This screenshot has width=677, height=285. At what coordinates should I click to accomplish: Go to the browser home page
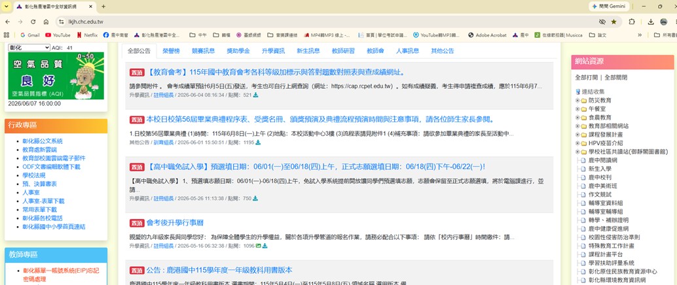pos(46,22)
